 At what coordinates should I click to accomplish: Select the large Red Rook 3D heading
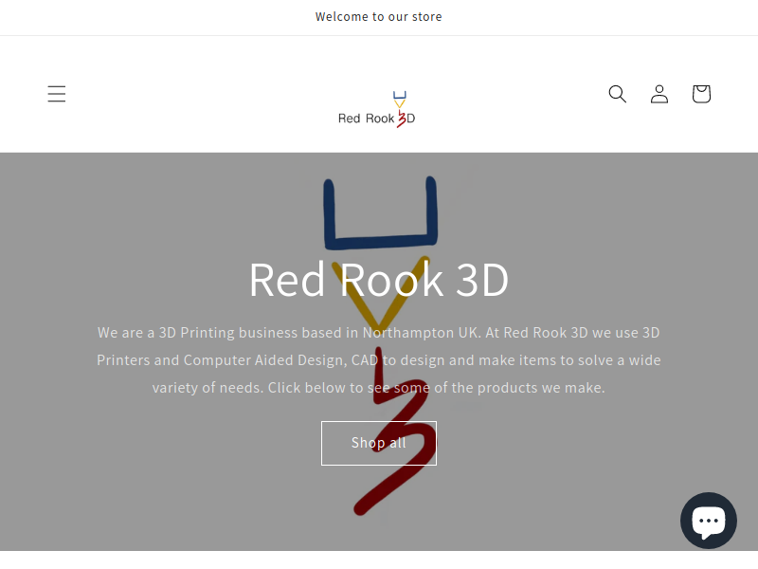(x=378, y=280)
